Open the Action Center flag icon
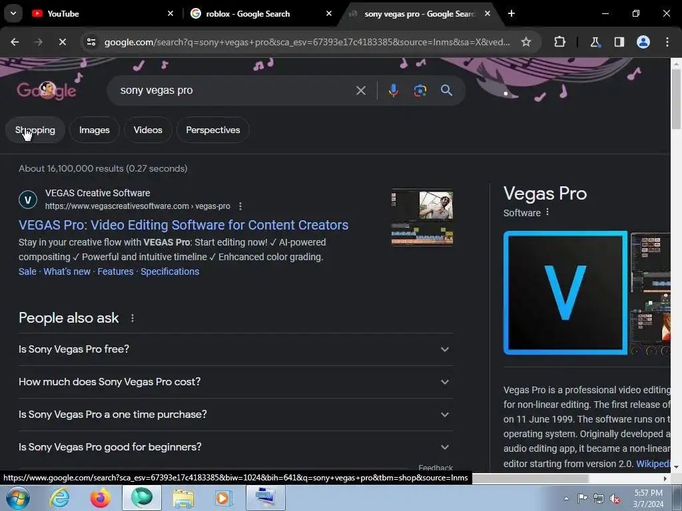682x511 pixels. click(582, 498)
